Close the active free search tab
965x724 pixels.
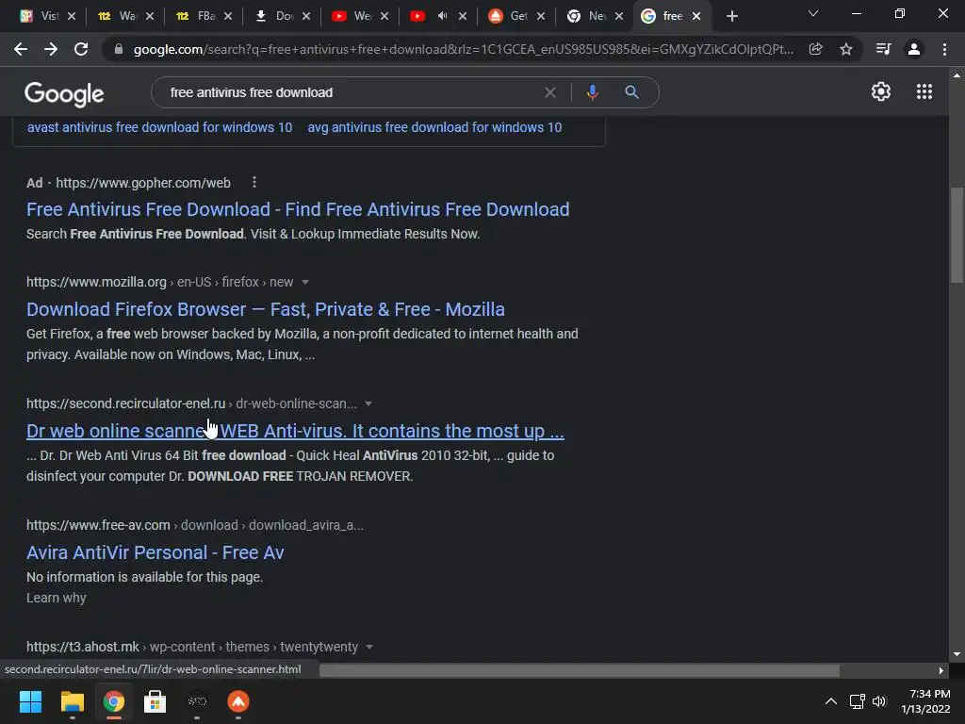pos(696,16)
